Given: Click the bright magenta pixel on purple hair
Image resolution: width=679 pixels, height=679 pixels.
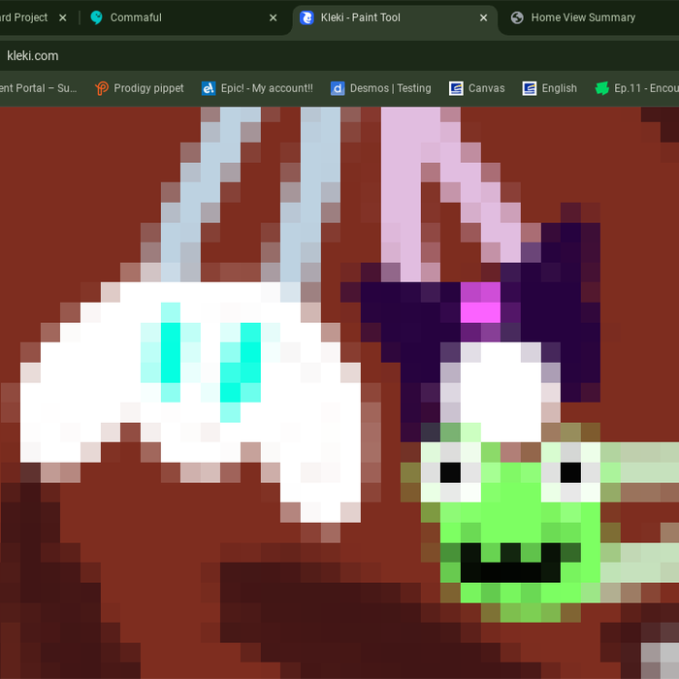Looking at the screenshot, I should pyautogui.click(x=480, y=311).
